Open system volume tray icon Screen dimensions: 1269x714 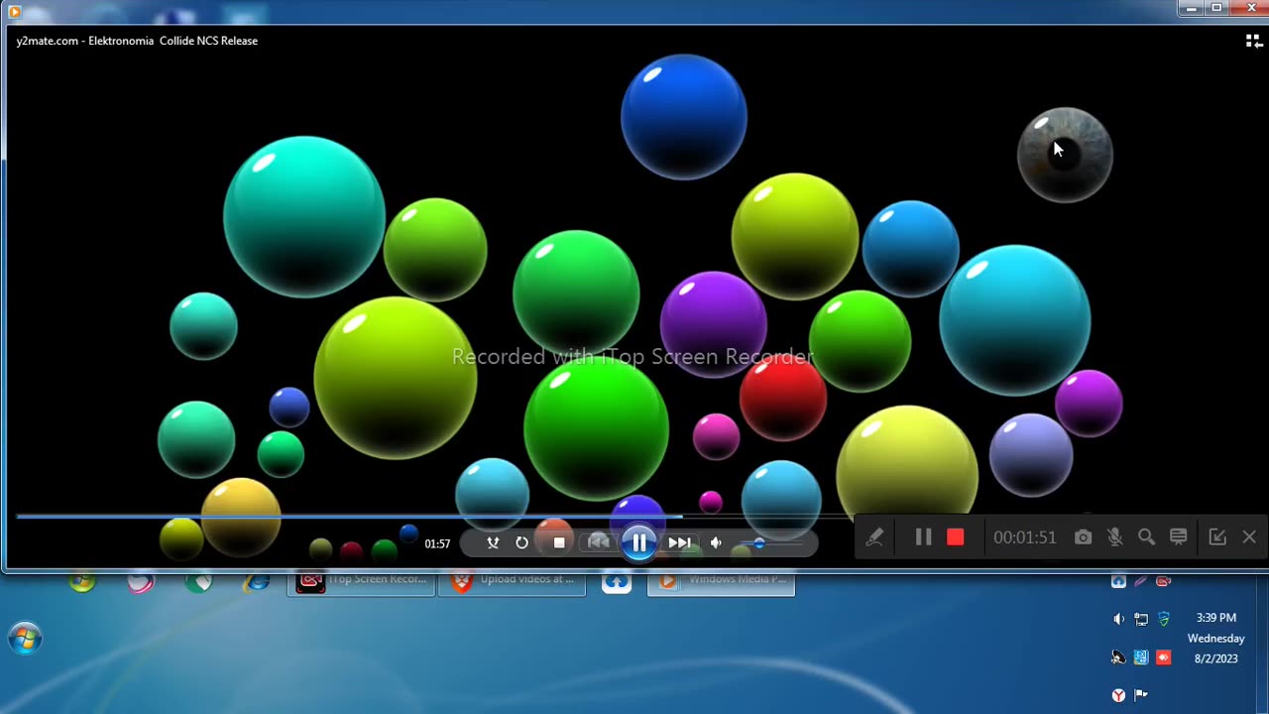click(1118, 619)
